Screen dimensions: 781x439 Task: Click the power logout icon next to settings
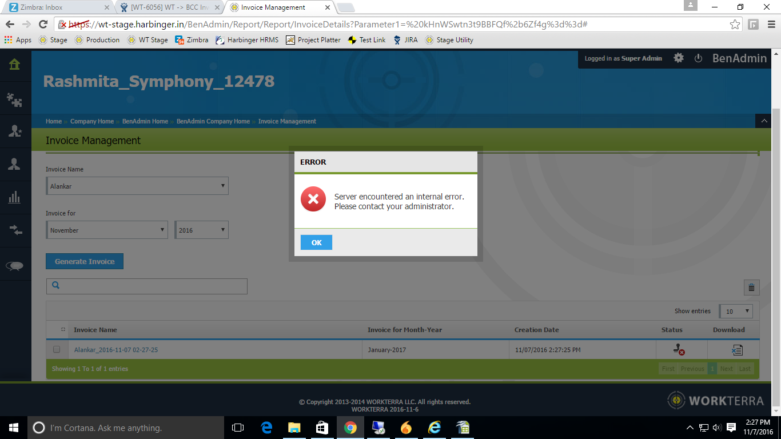698,58
